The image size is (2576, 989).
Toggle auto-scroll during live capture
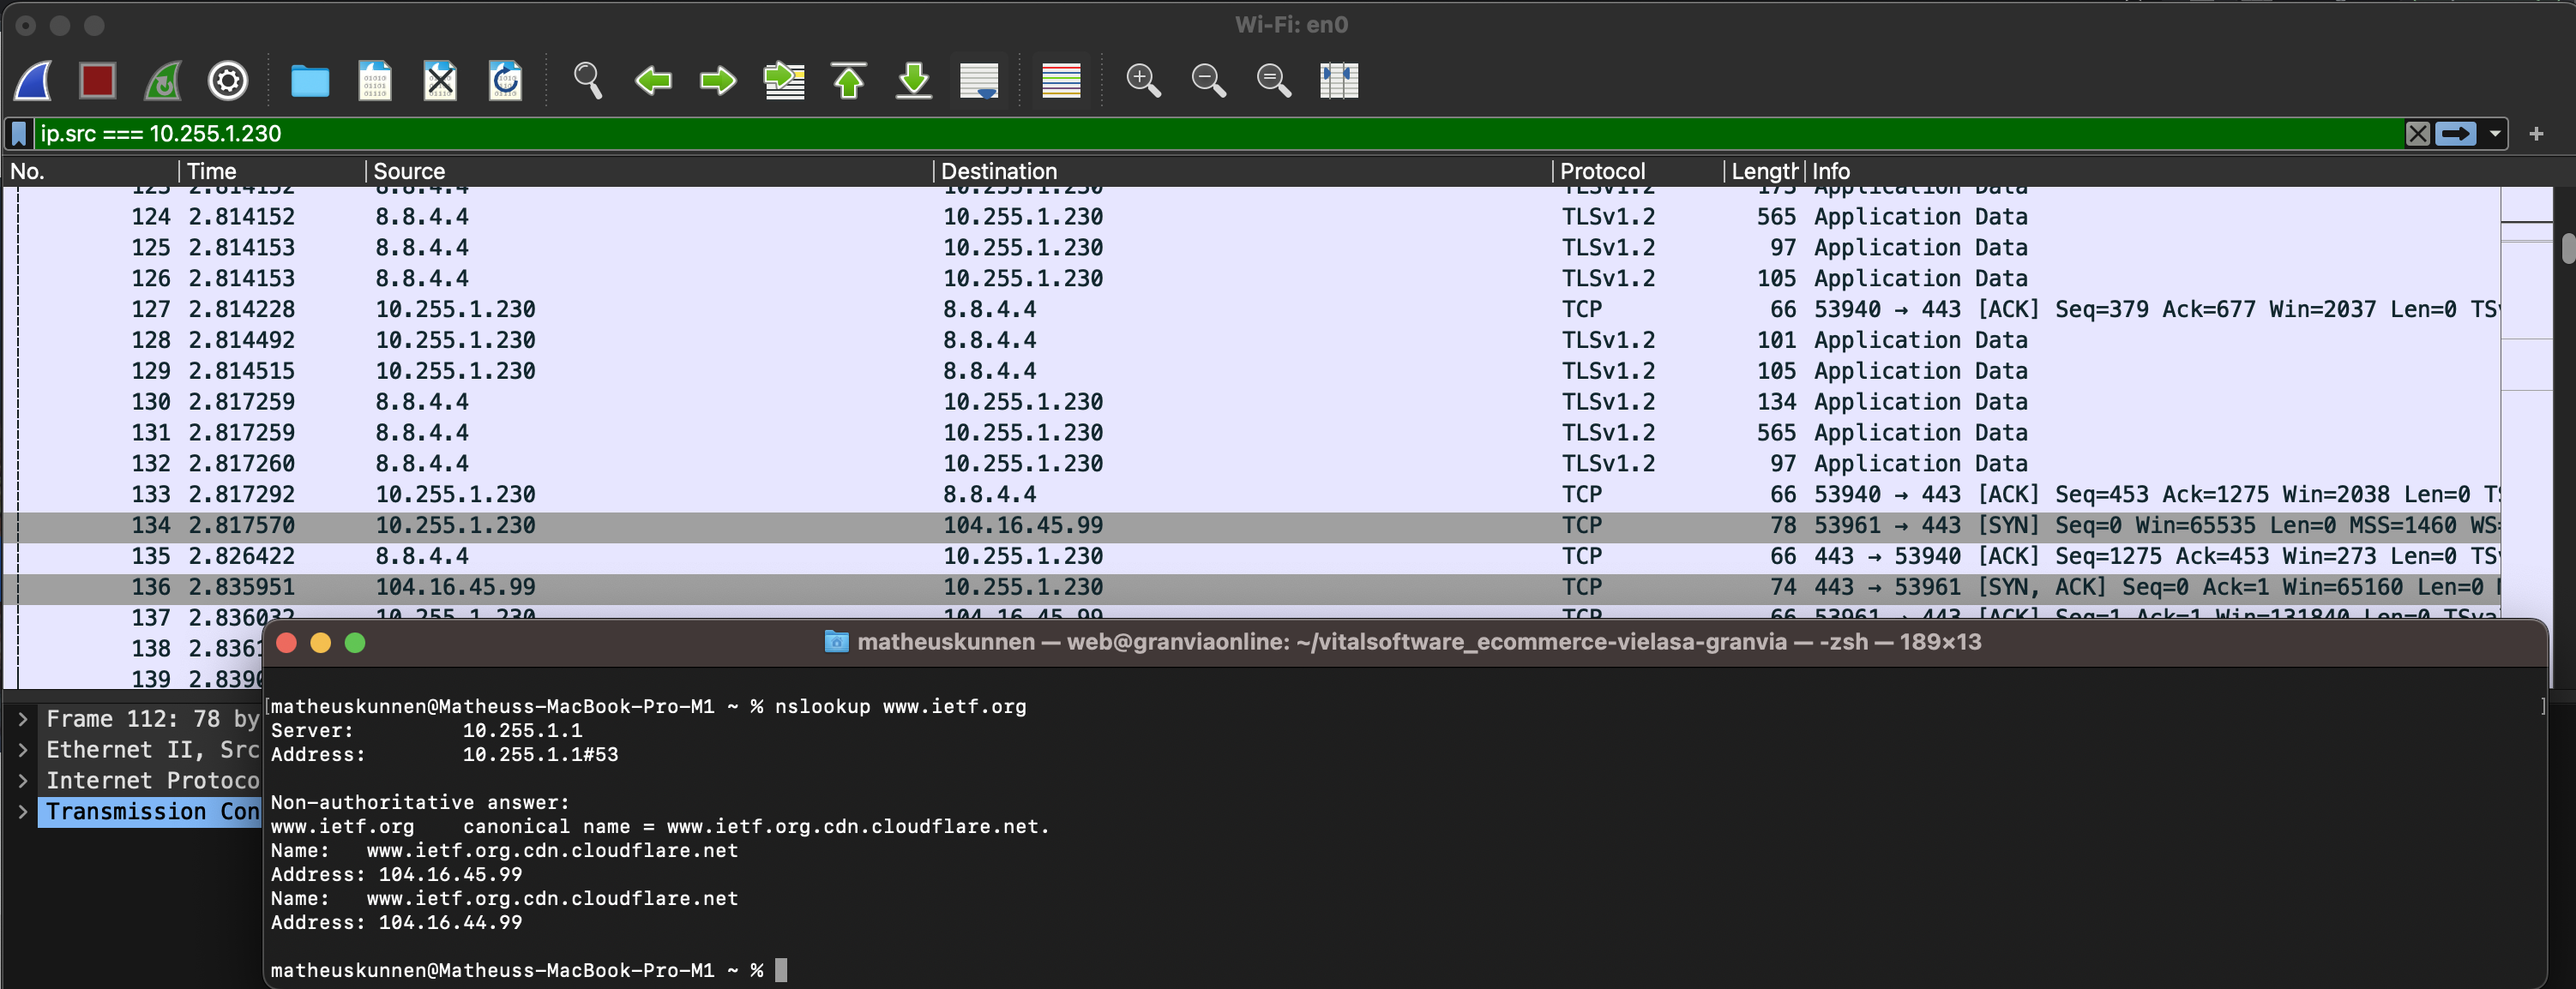tap(978, 80)
